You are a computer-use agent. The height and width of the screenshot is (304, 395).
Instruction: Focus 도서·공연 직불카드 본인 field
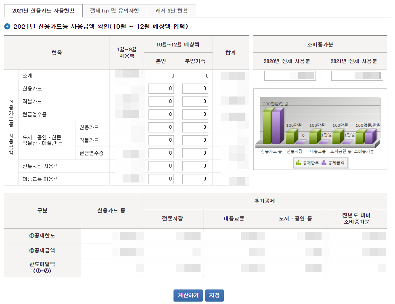pyautogui.click(x=161, y=140)
